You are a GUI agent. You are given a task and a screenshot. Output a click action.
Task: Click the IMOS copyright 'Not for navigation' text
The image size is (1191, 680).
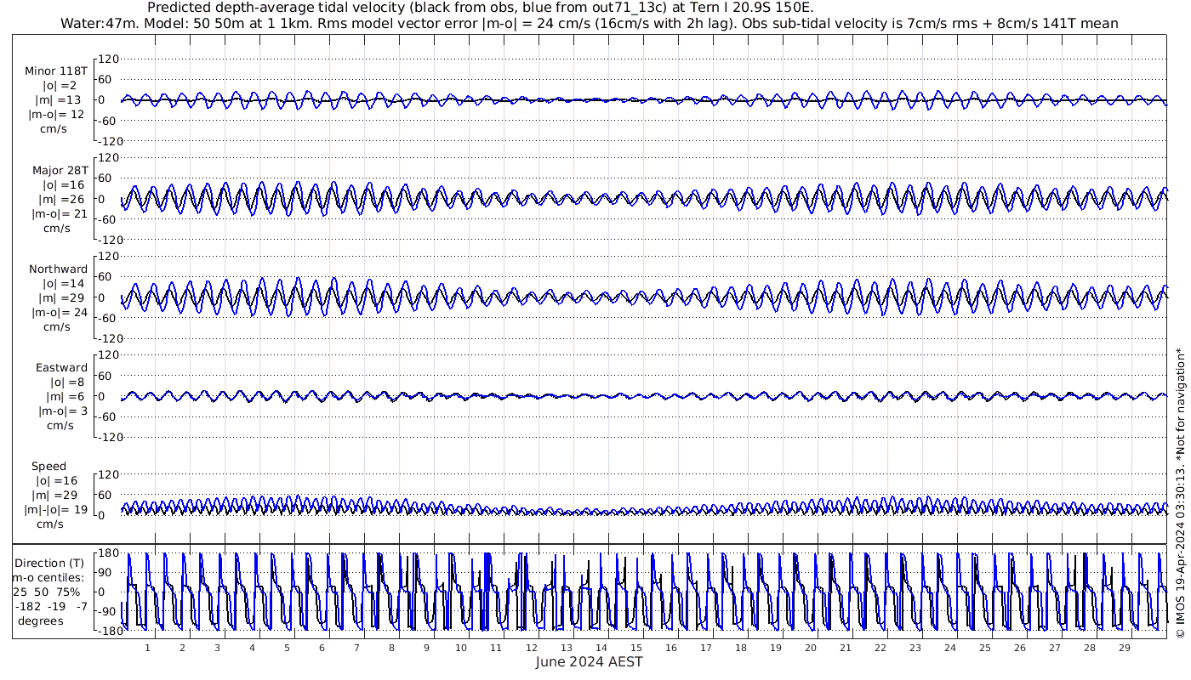click(x=1180, y=492)
